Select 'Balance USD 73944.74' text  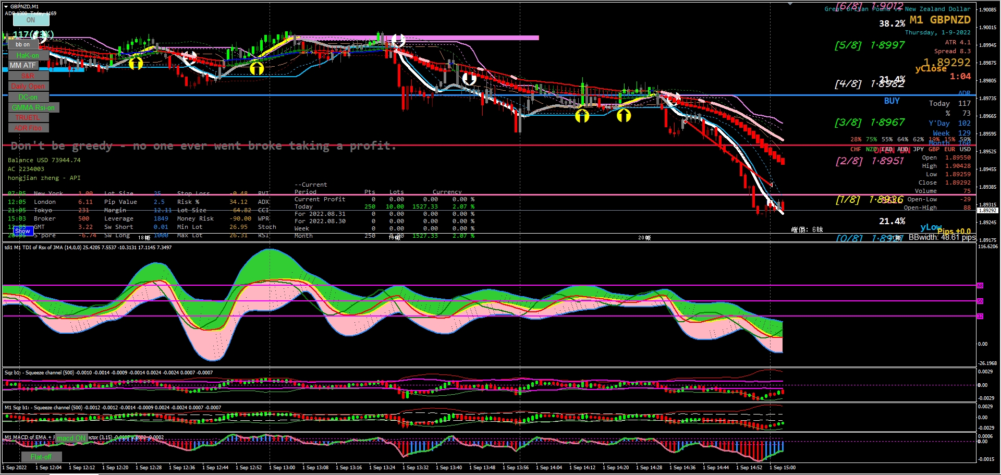pyautogui.click(x=44, y=160)
